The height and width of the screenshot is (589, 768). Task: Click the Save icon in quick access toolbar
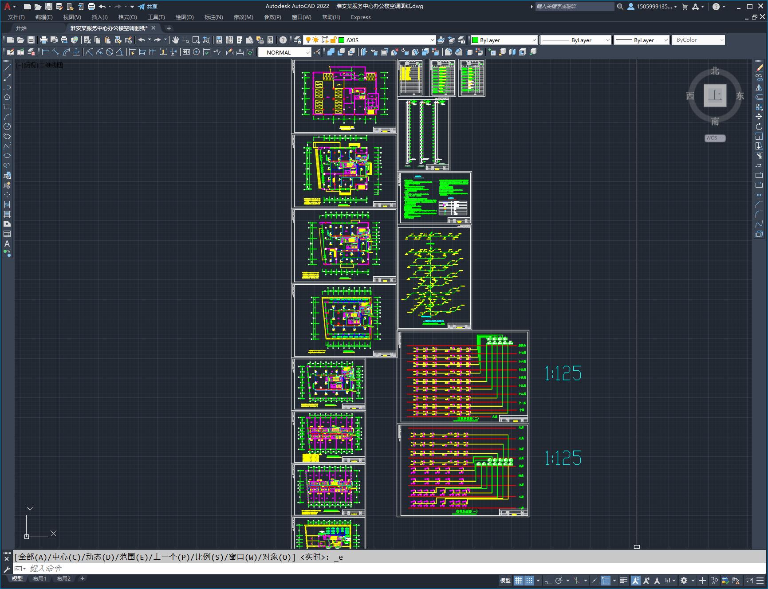click(x=49, y=7)
